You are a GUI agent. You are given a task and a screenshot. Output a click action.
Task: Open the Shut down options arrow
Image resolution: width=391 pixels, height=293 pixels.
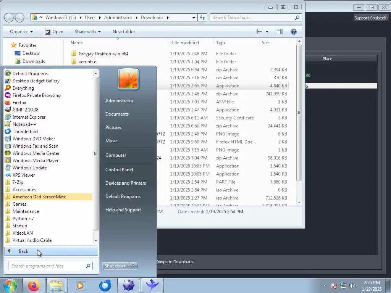133,266
